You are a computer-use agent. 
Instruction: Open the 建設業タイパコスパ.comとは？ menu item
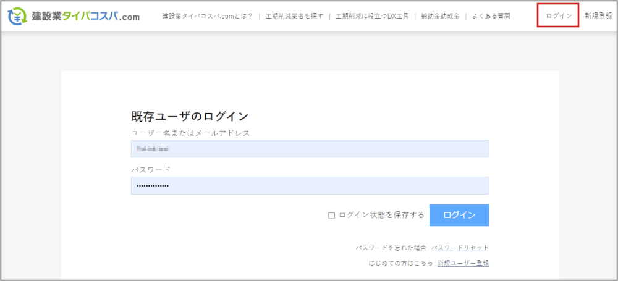207,16
